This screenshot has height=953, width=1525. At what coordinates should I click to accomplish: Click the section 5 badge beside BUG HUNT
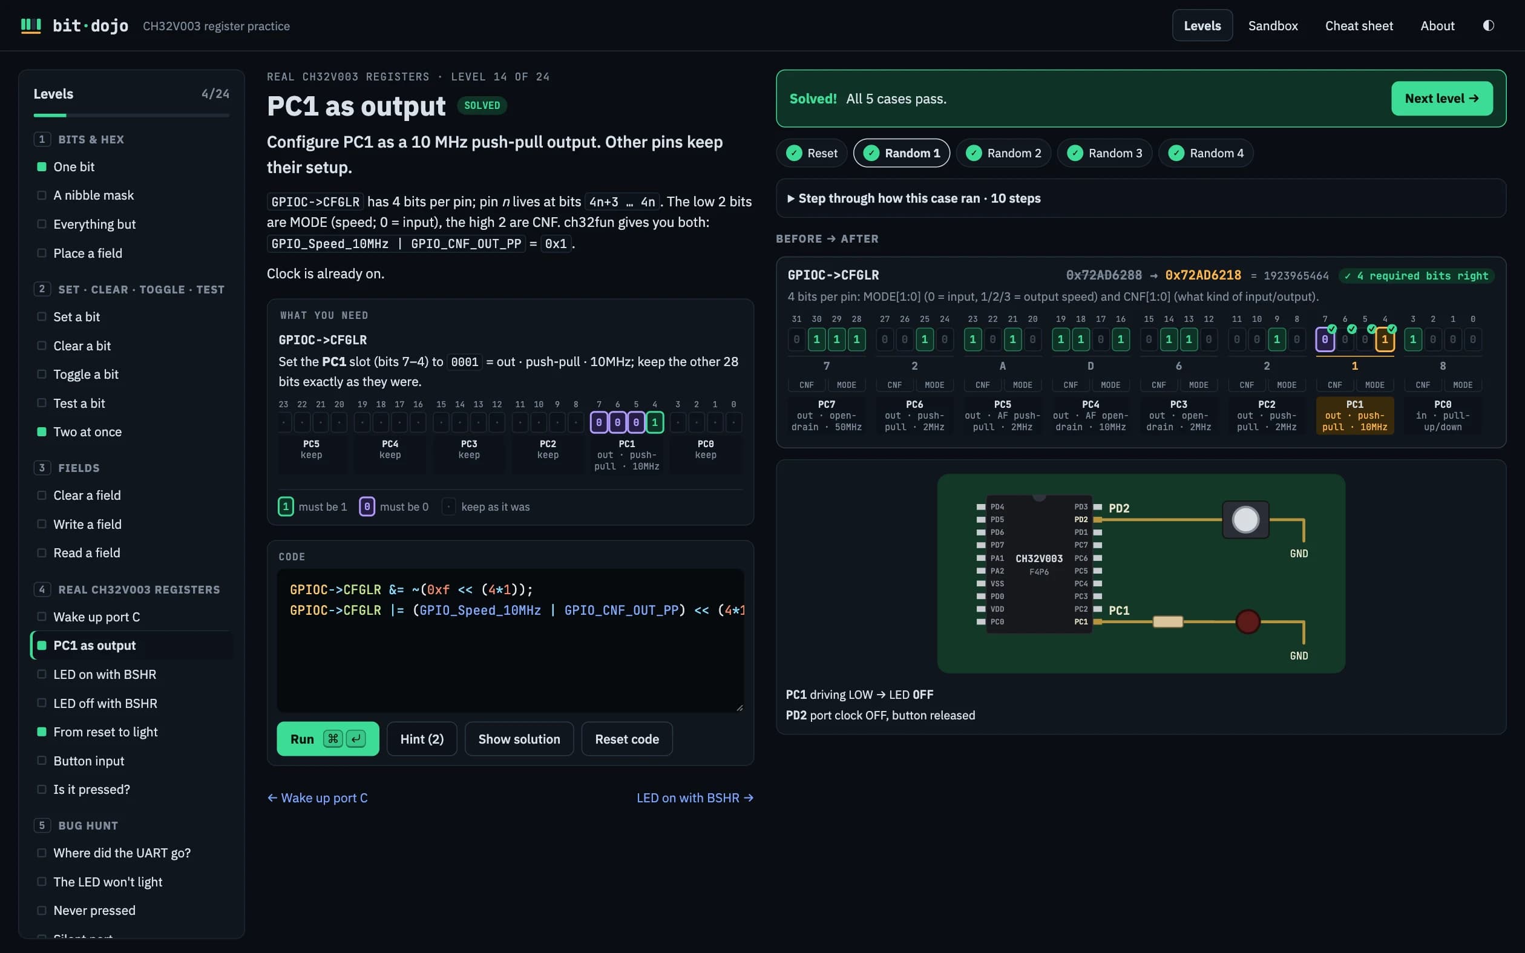[x=42, y=825]
